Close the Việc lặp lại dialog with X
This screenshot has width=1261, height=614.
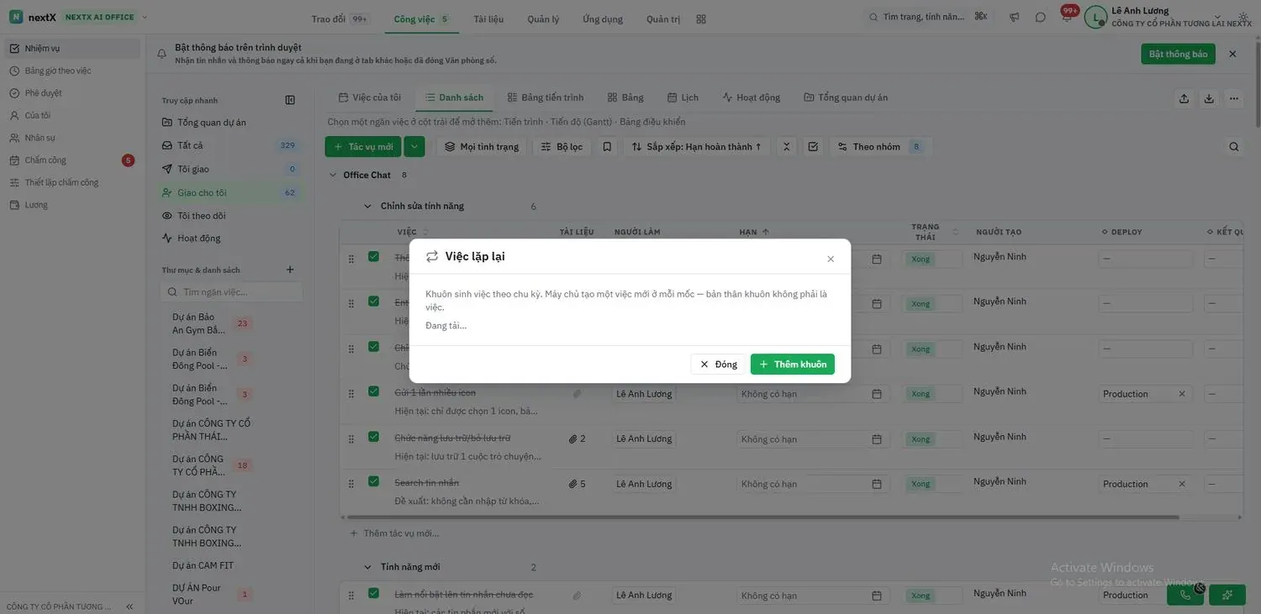click(x=831, y=259)
